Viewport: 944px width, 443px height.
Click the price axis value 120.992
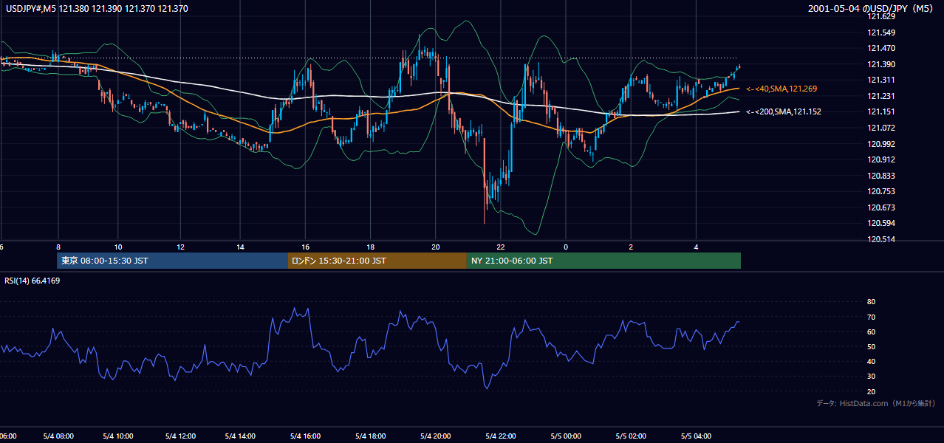coord(880,145)
